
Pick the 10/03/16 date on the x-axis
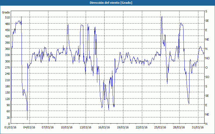click(67, 128)
